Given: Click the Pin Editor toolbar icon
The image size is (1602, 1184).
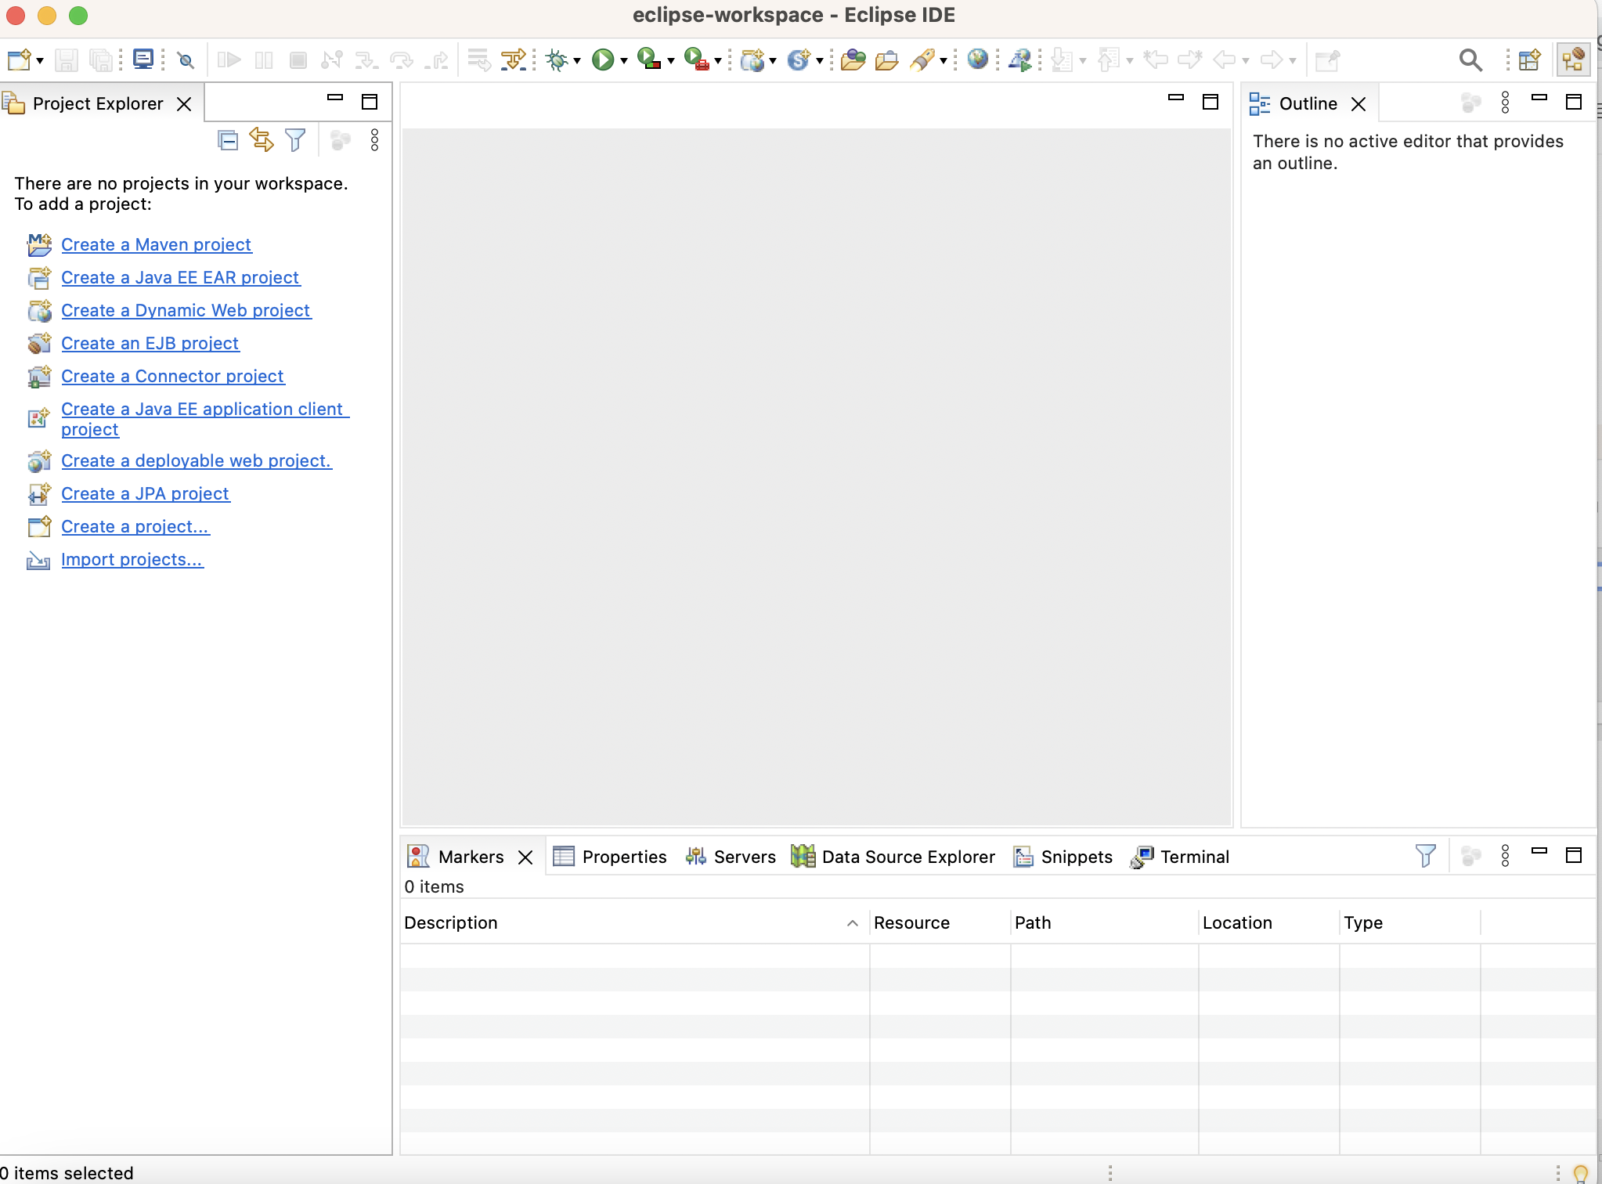Looking at the screenshot, I should point(1328,60).
